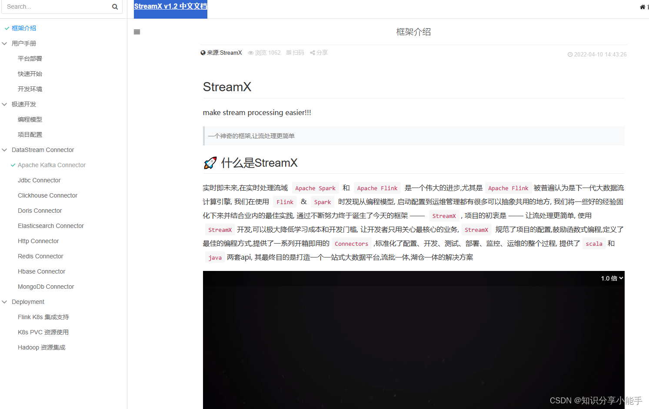Click the 极速开发 section label

(x=24, y=104)
